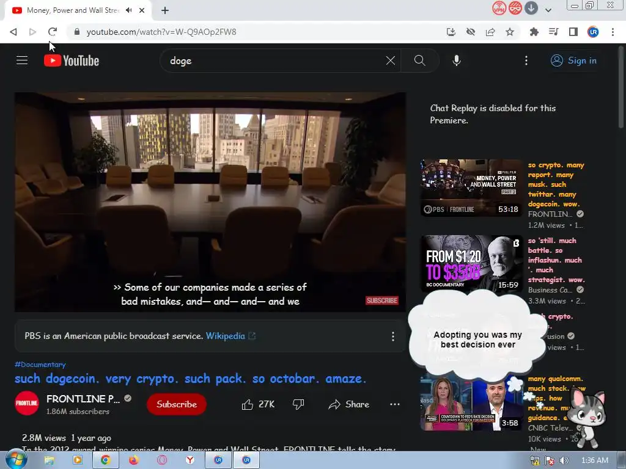
Task: Click the 1:36 AM clock
Action: 594,460
